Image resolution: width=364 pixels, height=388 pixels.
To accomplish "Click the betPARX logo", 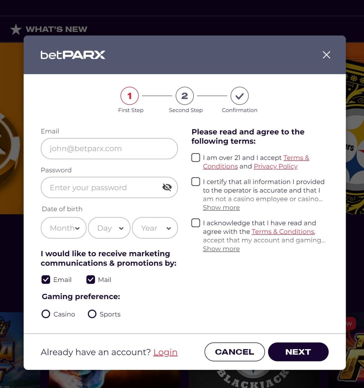I will pos(72,55).
